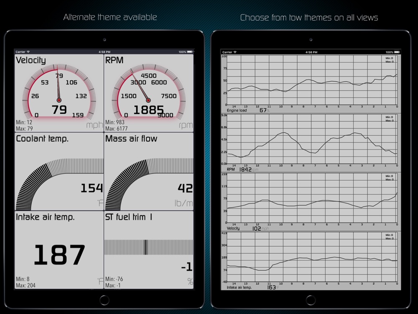
Task: Open the Intake air temp. graph
Action: click(x=311, y=261)
